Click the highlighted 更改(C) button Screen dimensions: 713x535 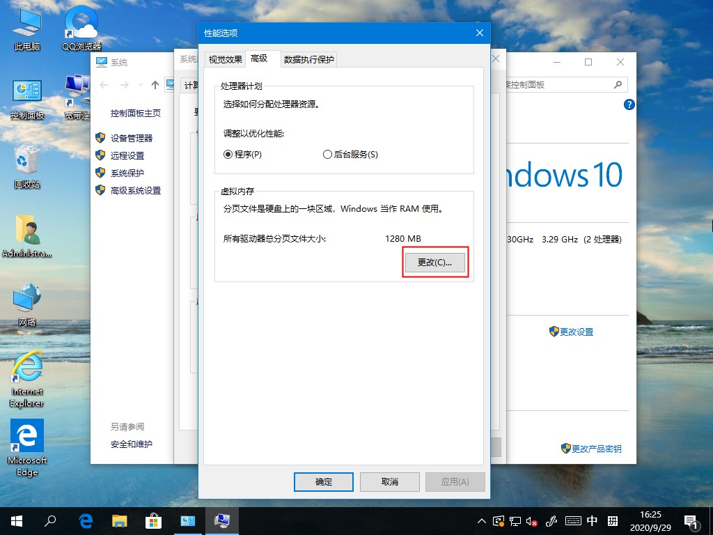click(434, 262)
